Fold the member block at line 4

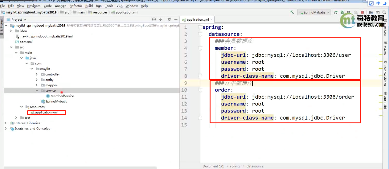(x=200, y=48)
